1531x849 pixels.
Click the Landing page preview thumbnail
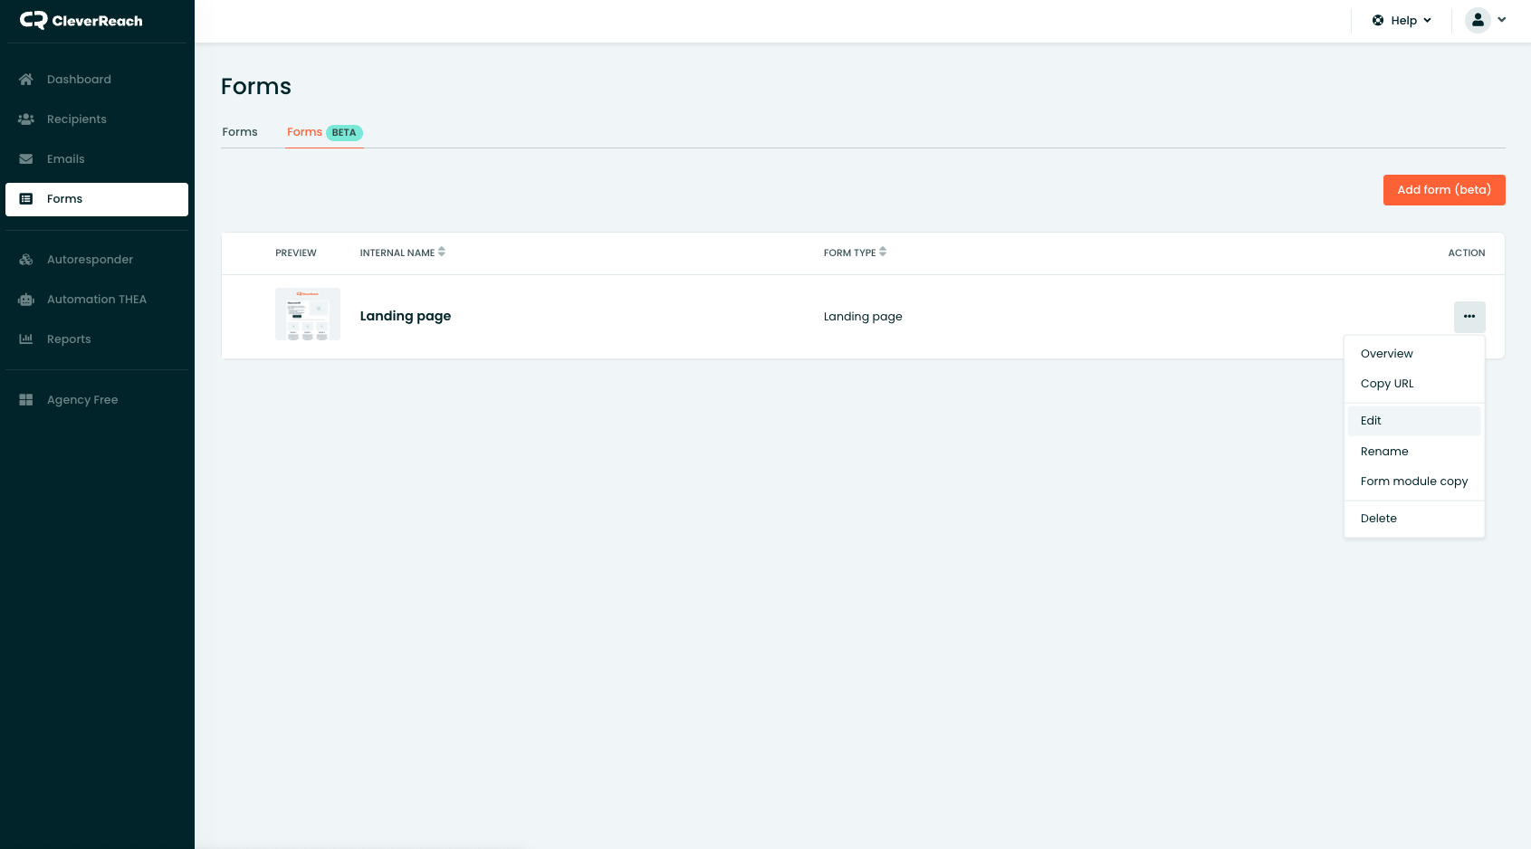(308, 314)
